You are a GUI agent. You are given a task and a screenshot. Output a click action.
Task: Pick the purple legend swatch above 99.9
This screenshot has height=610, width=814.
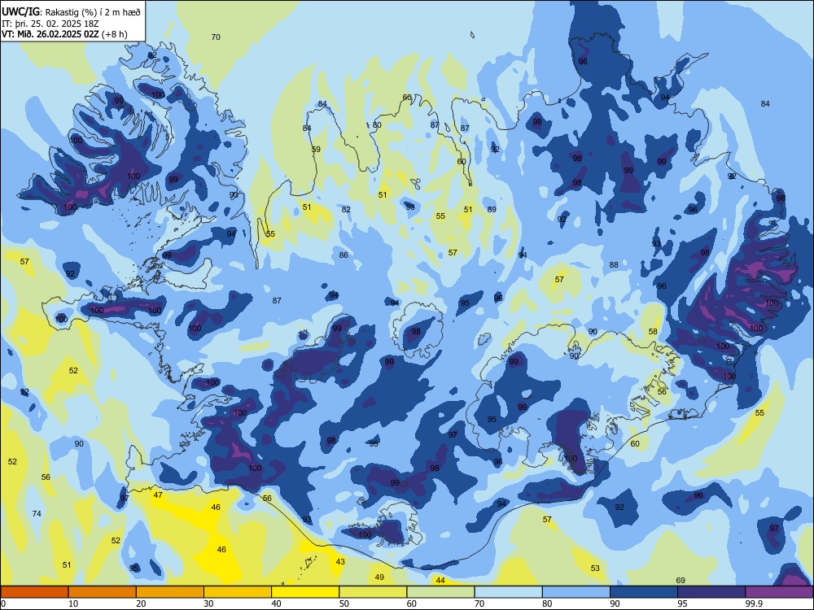coord(779,592)
